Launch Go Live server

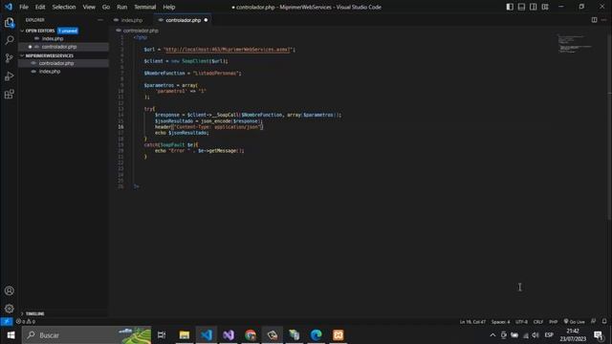pos(575,321)
